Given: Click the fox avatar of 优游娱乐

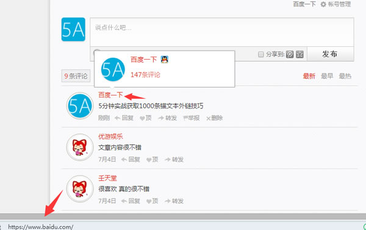Looking at the screenshot, I should (x=80, y=147).
